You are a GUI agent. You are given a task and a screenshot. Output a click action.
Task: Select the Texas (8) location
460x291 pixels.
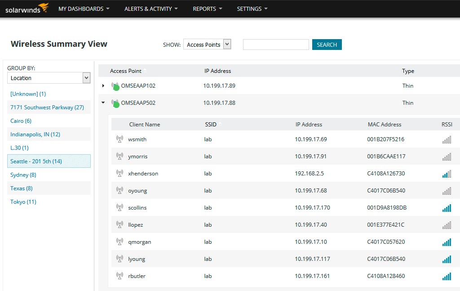pyautogui.click(x=22, y=188)
